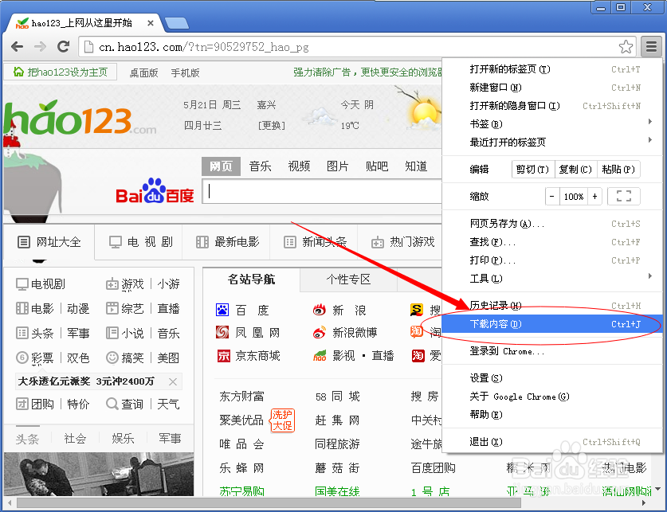Click the news photo thumbnail
The height and width of the screenshot is (512, 667).
click(x=99, y=475)
